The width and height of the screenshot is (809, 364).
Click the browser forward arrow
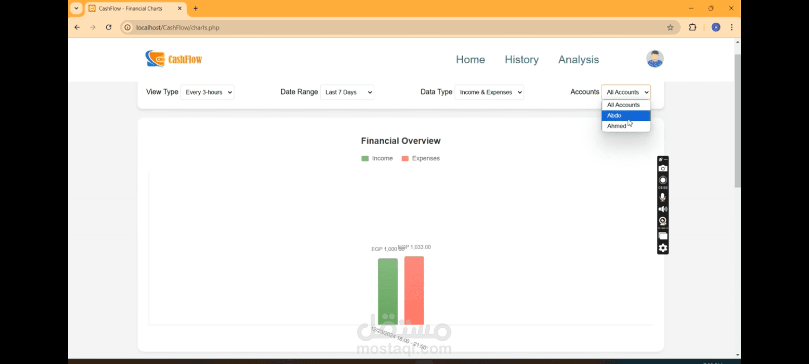93,27
